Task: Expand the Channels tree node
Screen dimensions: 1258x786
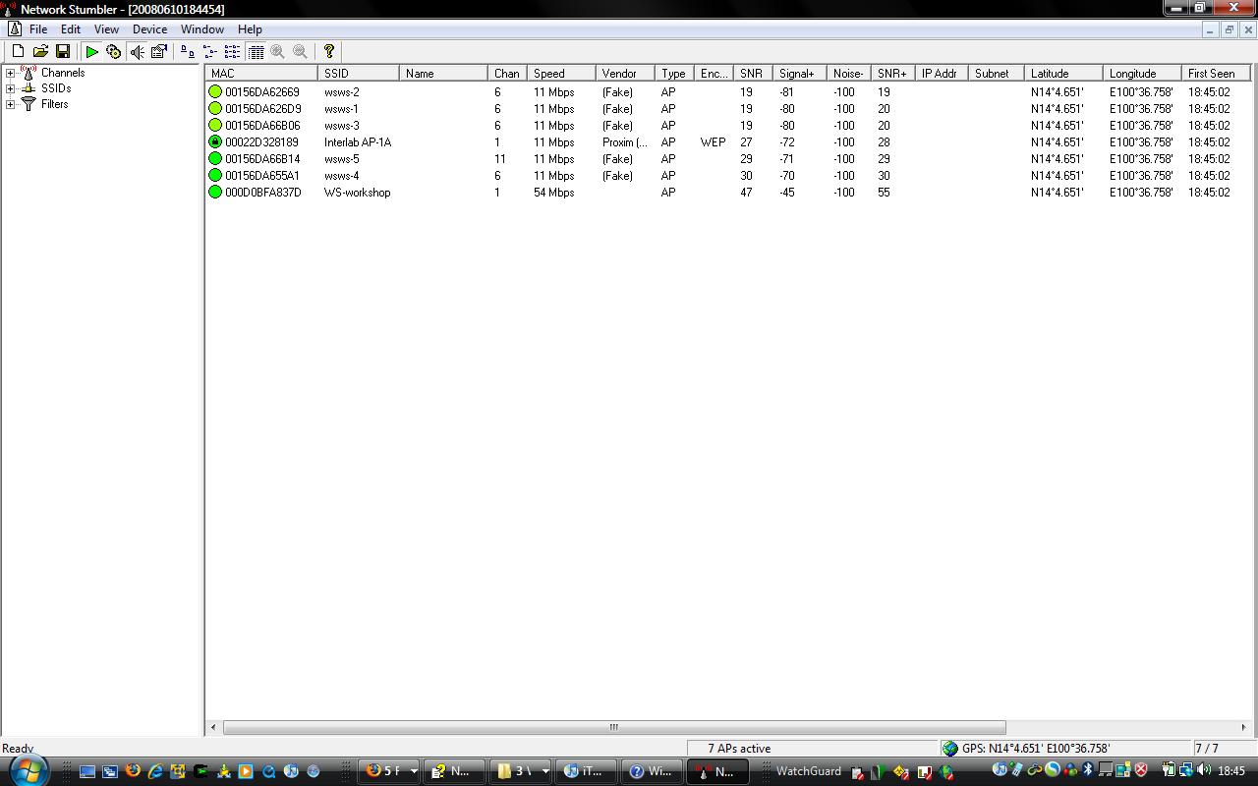Action: coord(10,73)
